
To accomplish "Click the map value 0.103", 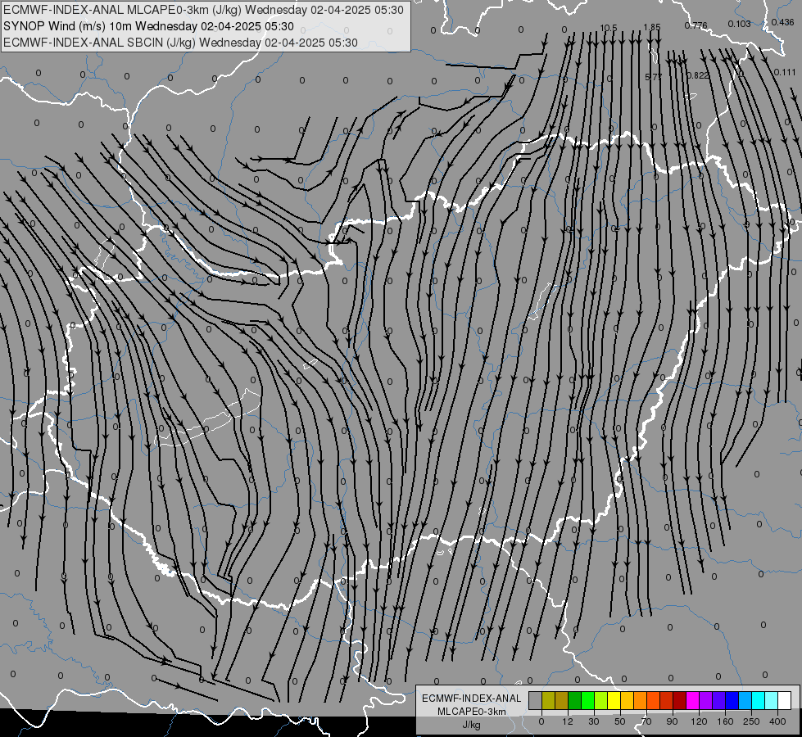I will [739, 24].
